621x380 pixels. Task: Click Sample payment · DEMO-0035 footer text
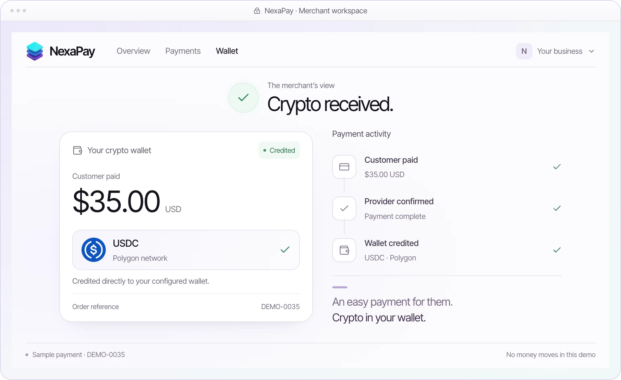pos(78,355)
